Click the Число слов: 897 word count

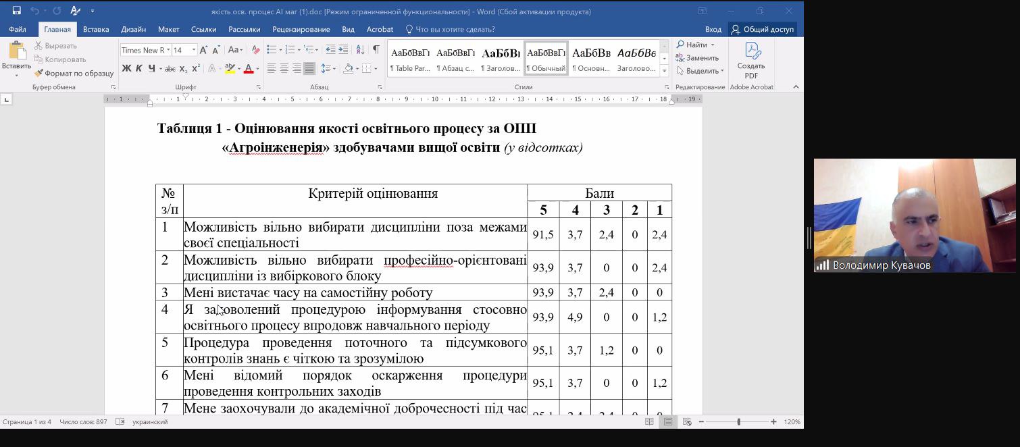pyautogui.click(x=83, y=422)
